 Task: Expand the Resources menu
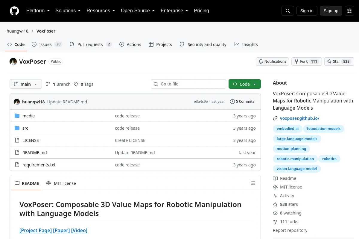coord(101,11)
